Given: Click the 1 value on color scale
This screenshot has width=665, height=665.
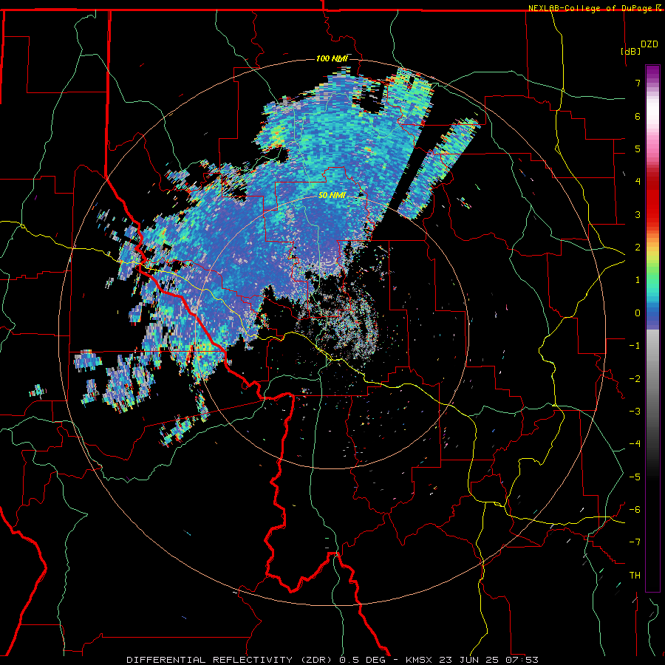Looking at the screenshot, I should pyautogui.click(x=638, y=280).
